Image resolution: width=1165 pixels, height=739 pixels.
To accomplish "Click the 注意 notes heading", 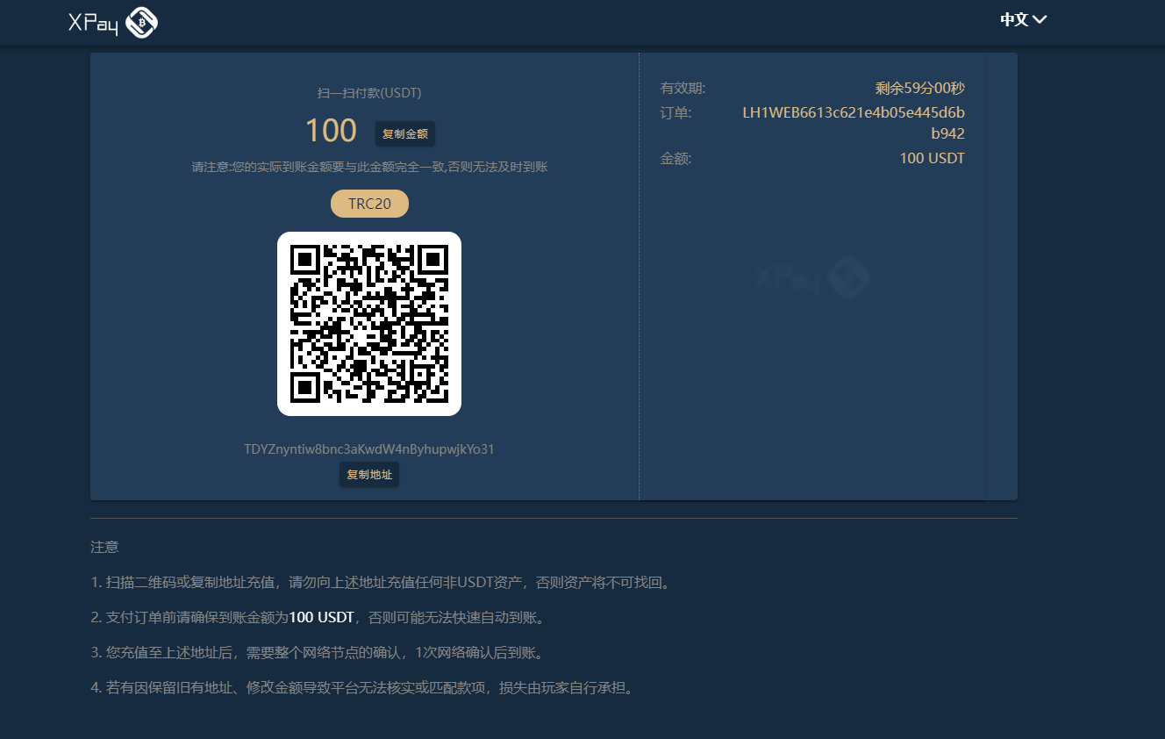I will point(104,548).
